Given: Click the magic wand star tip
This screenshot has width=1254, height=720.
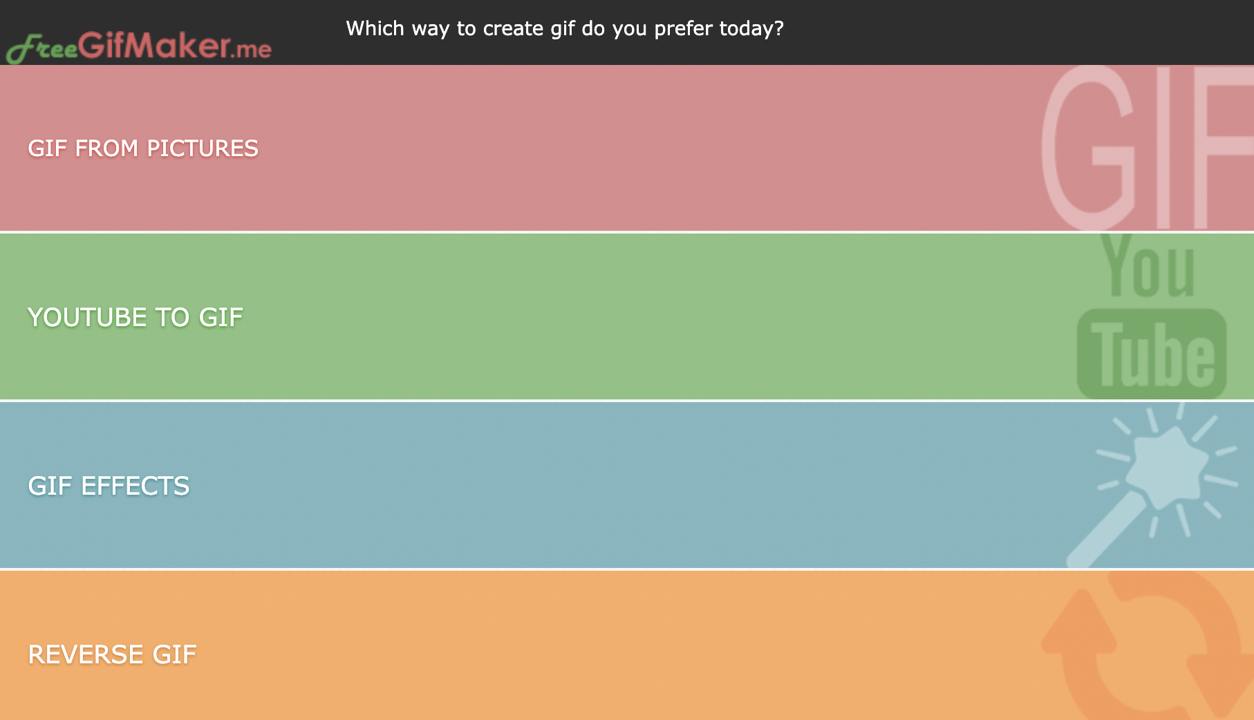Looking at the screenshot, I should pos(1167,463).
